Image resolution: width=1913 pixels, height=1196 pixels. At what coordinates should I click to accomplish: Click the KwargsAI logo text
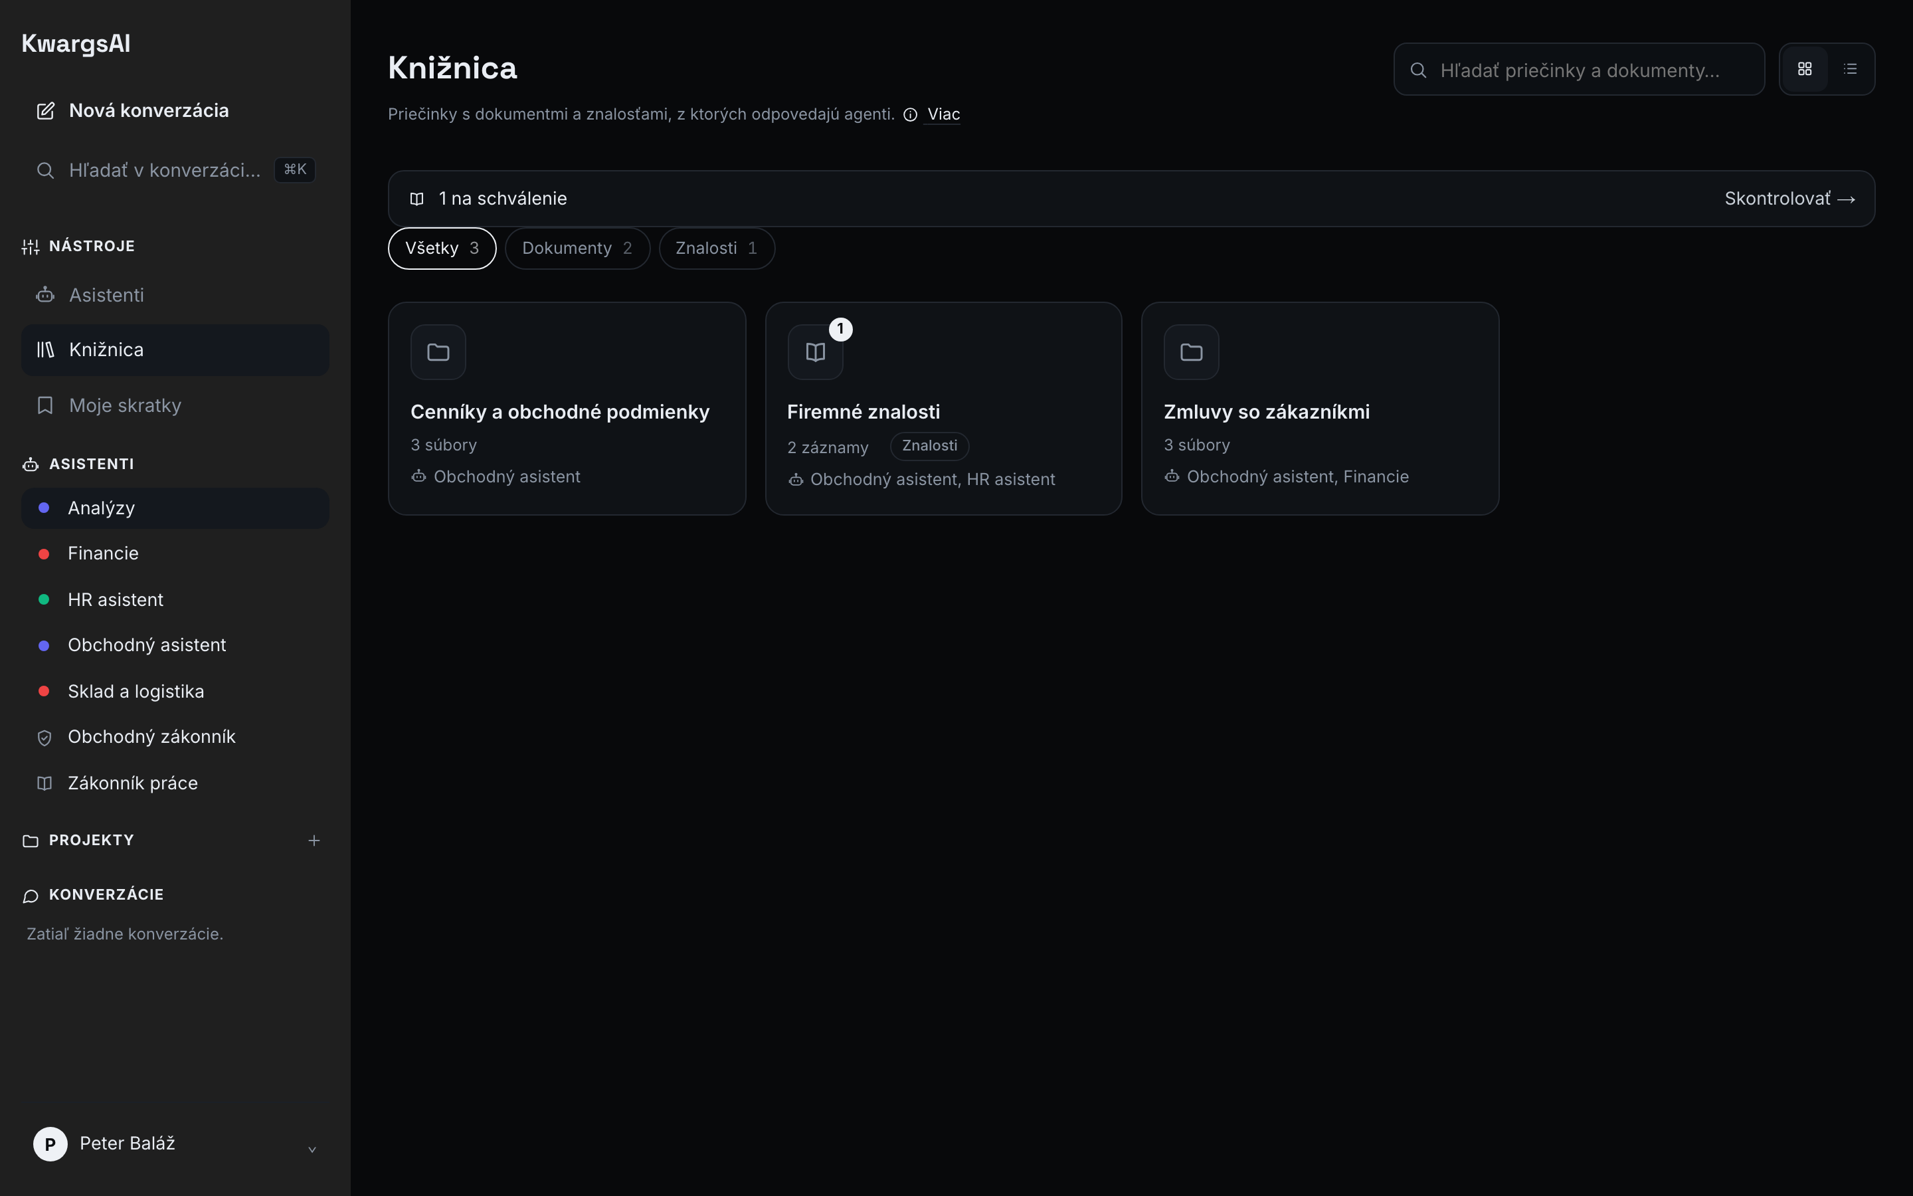76,43
